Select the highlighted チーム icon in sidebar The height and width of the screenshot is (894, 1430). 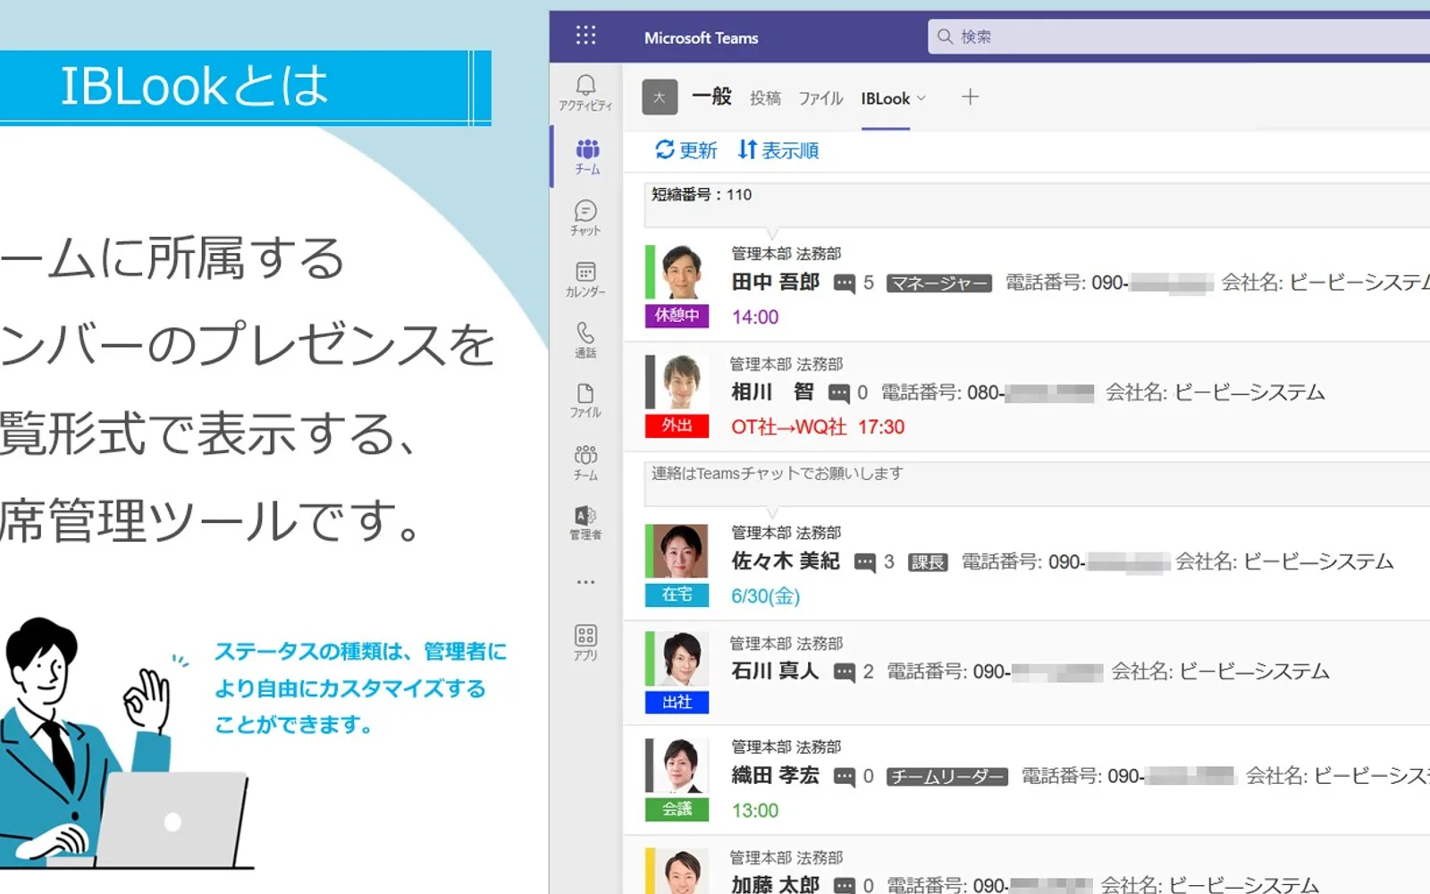click(587, 156)
